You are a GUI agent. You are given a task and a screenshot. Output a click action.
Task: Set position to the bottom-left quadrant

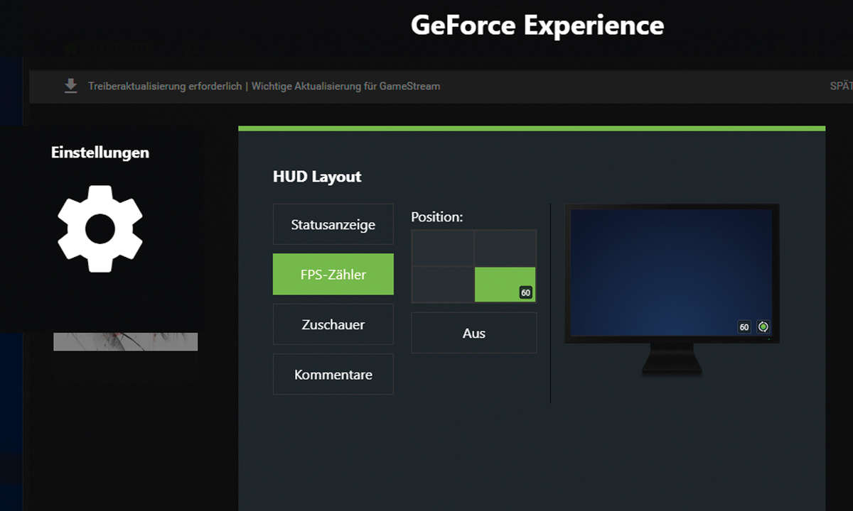(443, 285)
